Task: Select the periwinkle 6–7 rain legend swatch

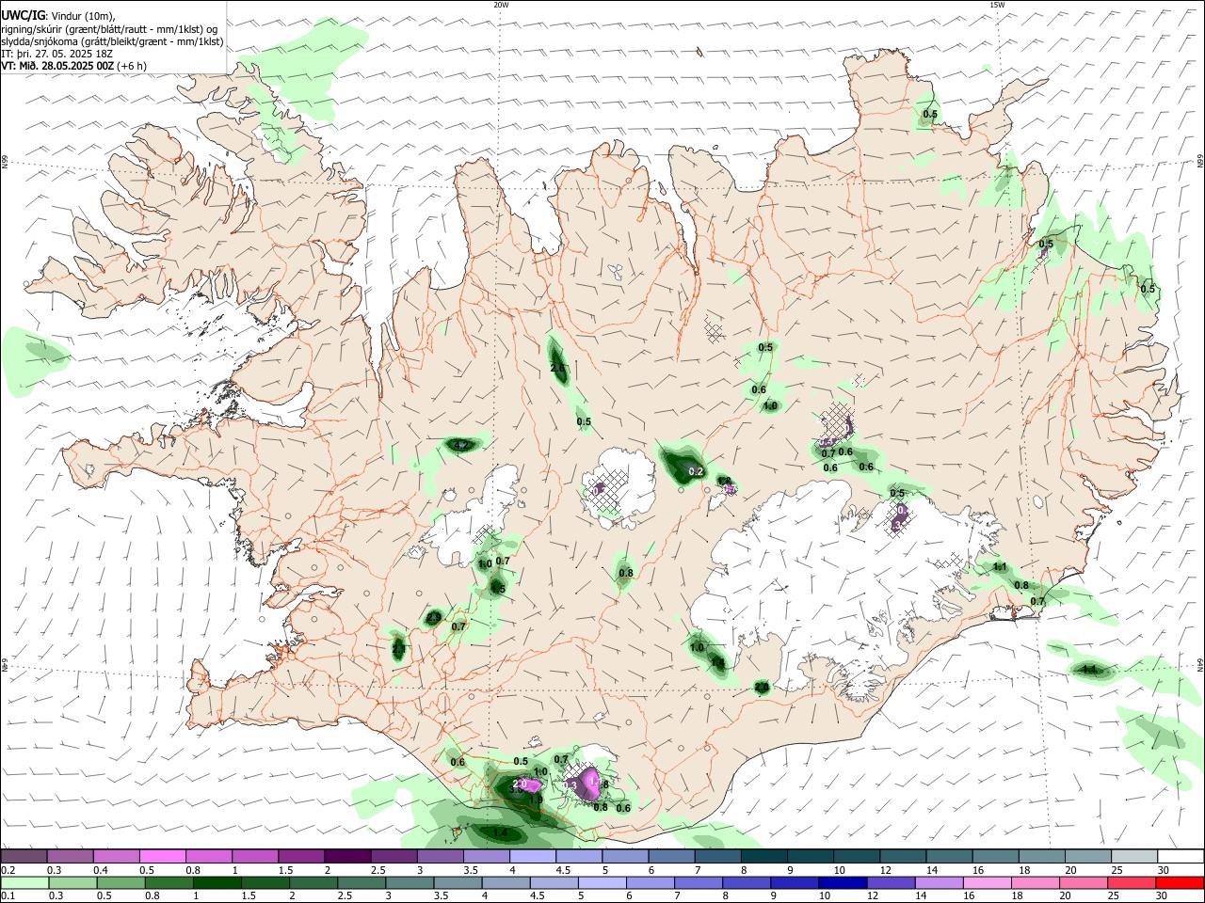Action: coord(650,882)
